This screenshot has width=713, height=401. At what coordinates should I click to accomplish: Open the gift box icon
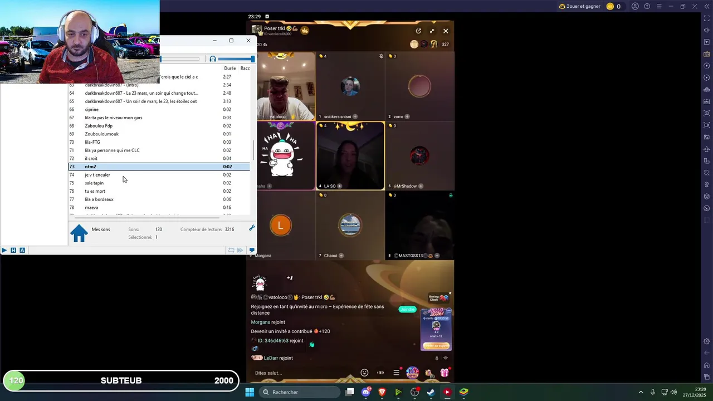coord(445,373)
